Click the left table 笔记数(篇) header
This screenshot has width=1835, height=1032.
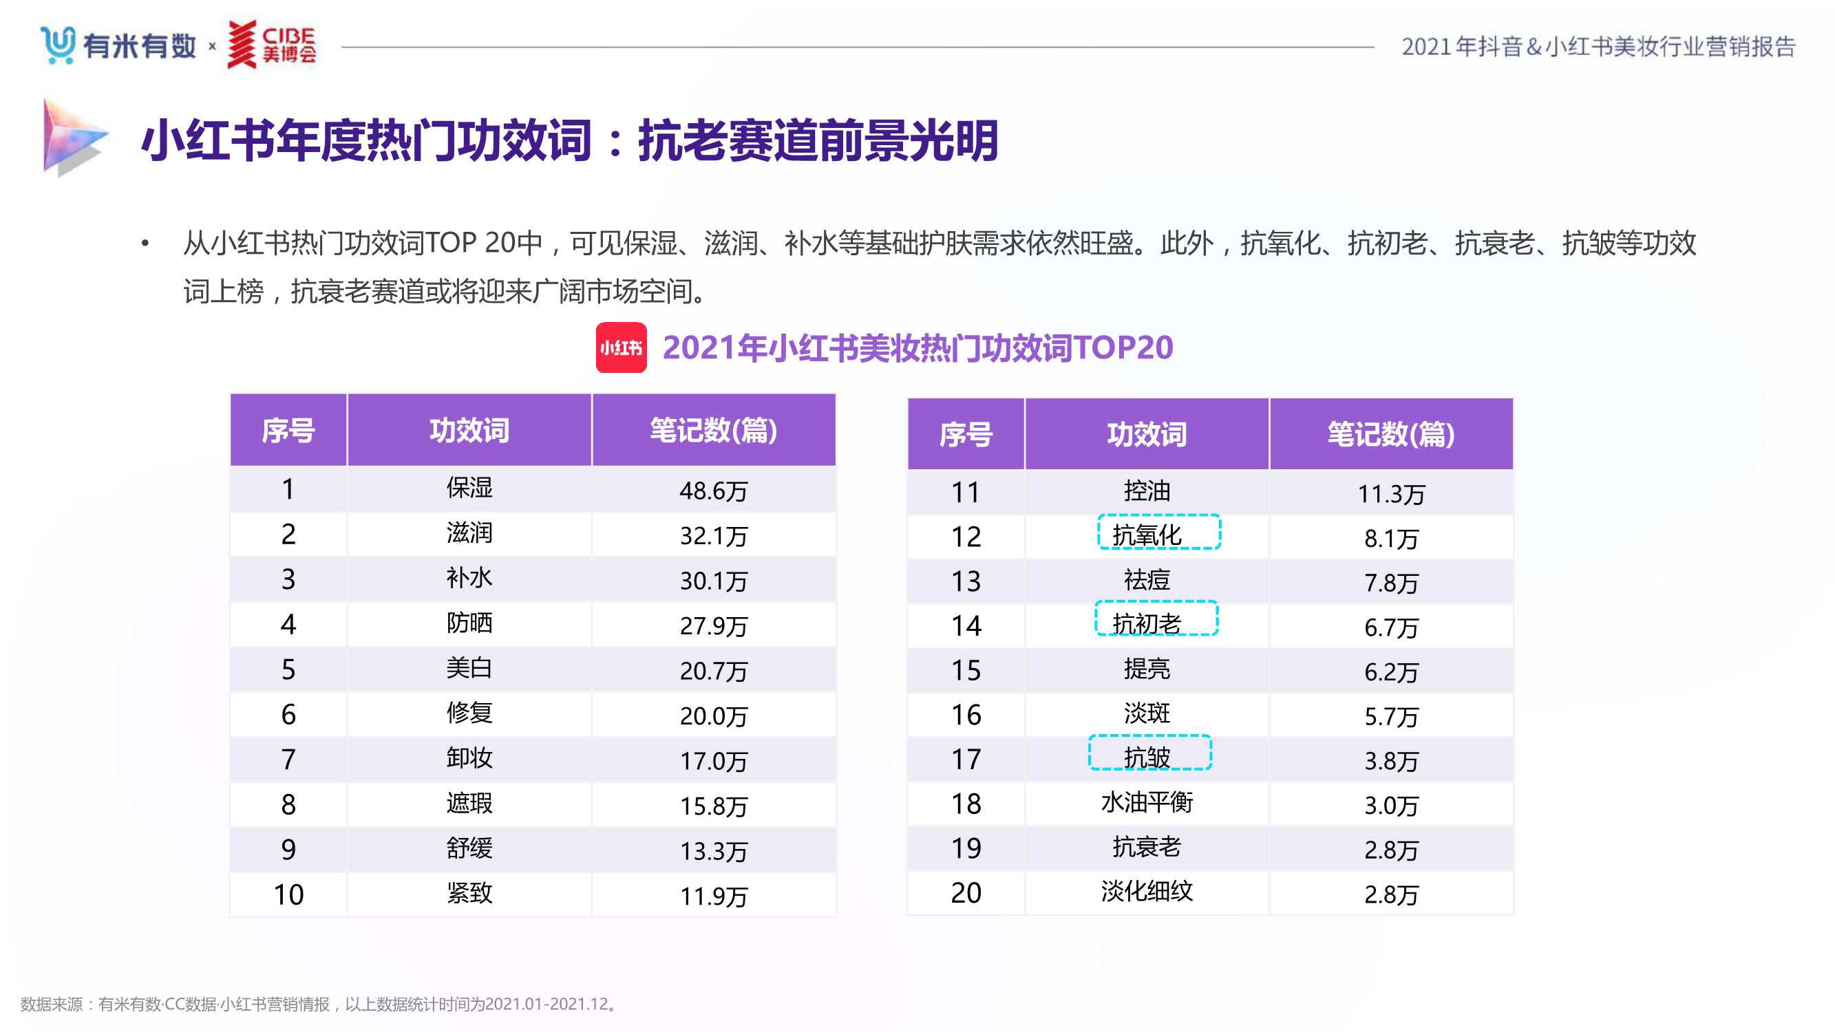click(x=714, y=430)
